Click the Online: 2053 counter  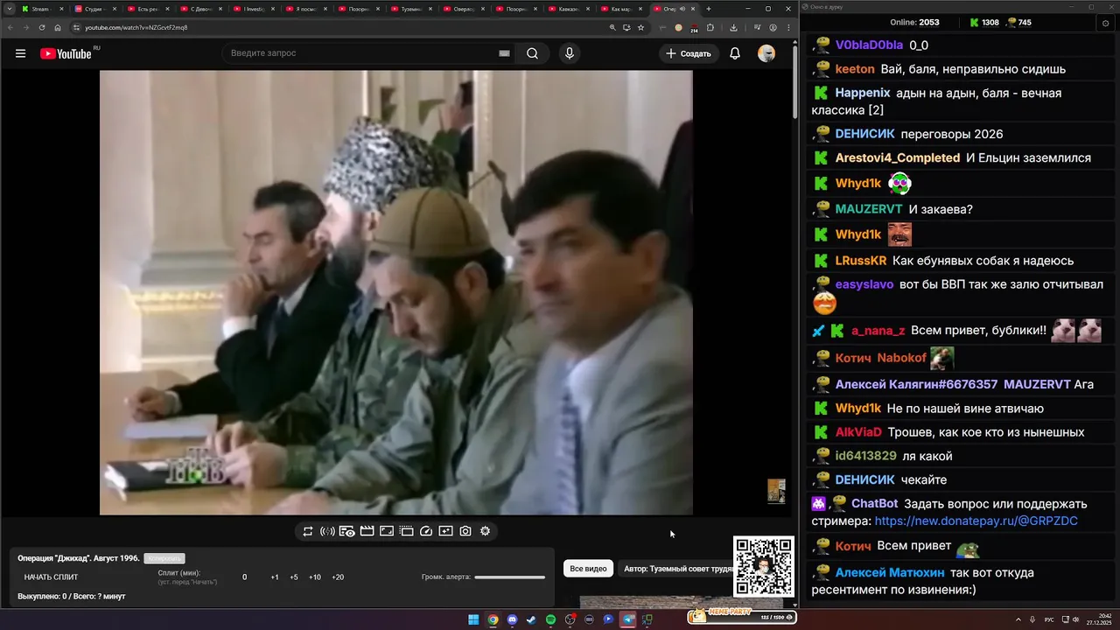coord(914,23)
